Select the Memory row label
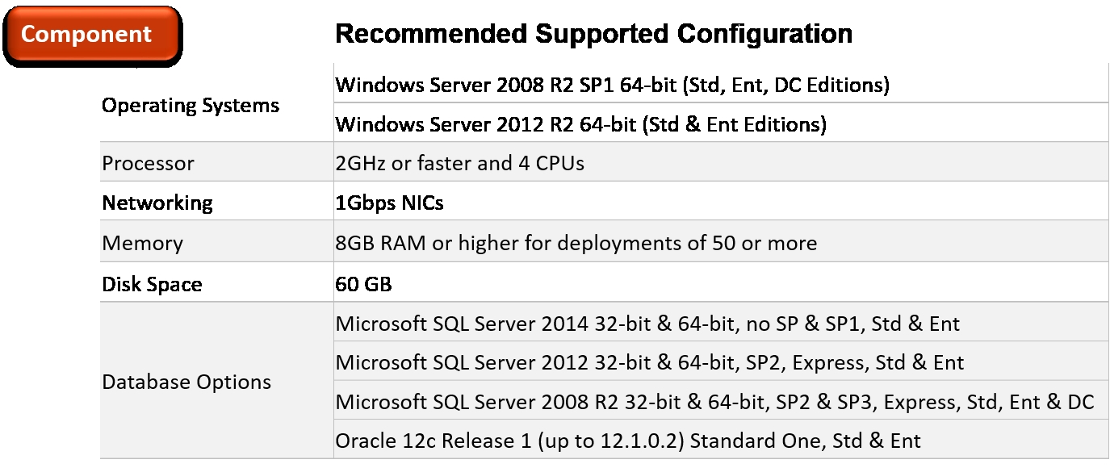This screenshot has height=468, width=1110. click(x=142, y=244)
